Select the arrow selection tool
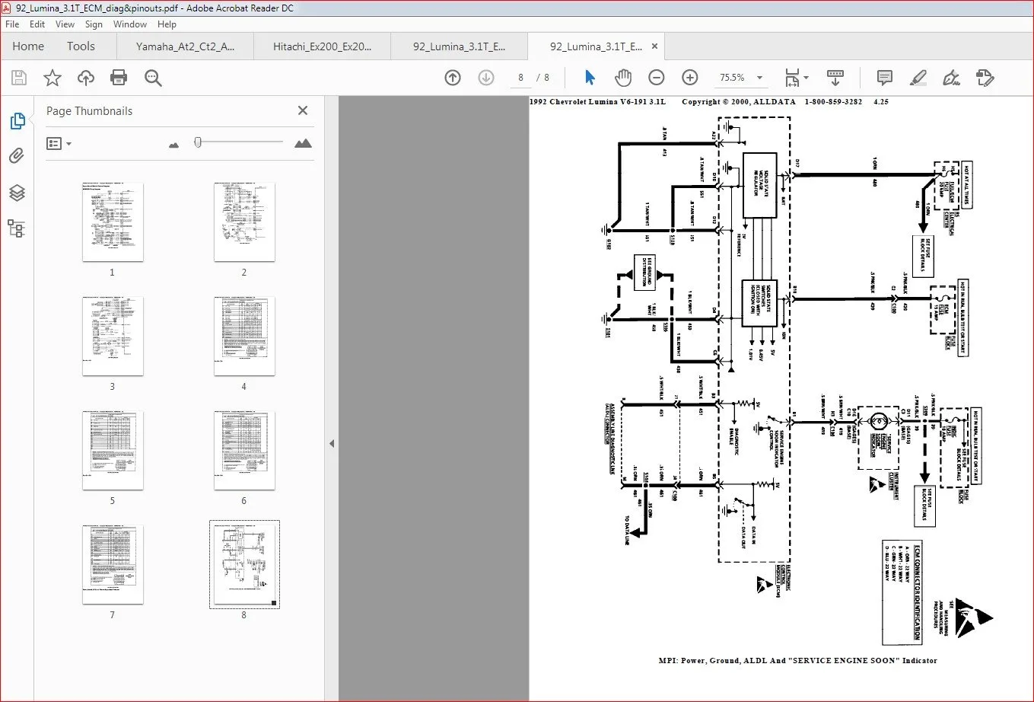Viewport: 1034px width, 702px height. click(x=590, y=78)
